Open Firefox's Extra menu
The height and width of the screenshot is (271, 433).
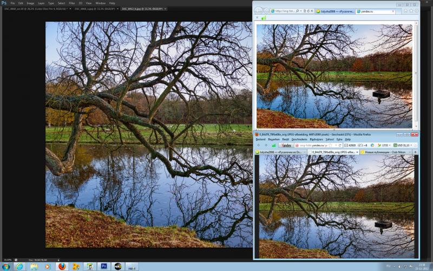tap(339, 139)
